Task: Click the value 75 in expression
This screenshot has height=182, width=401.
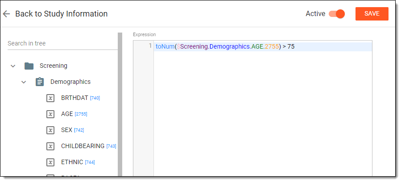Action: pos(291,47)
